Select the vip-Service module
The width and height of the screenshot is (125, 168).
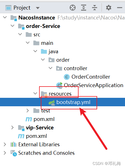40,128
